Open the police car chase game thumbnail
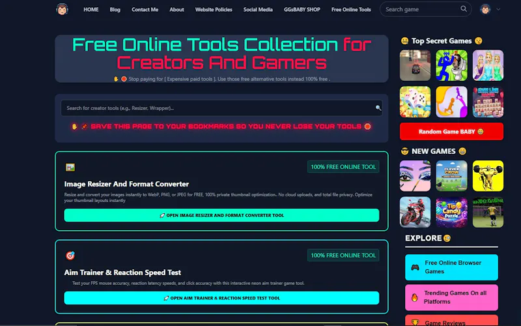 coord(415,66)
